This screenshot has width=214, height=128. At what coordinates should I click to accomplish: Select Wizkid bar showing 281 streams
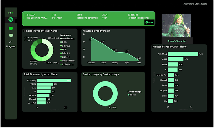pos(45,84)
